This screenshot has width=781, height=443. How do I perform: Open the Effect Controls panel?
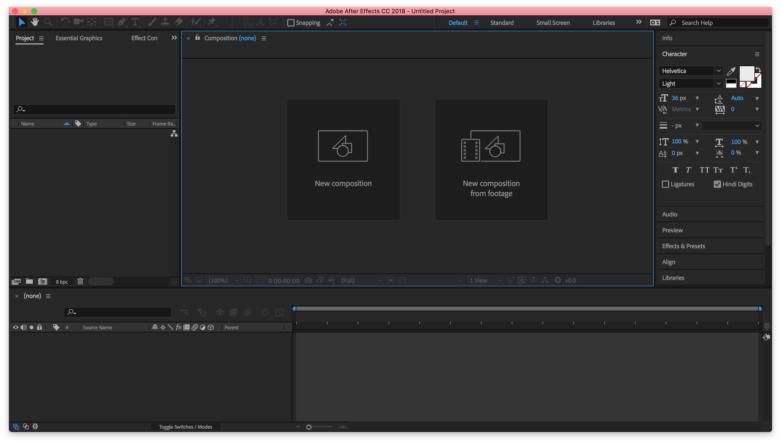[x=145, y=38]
